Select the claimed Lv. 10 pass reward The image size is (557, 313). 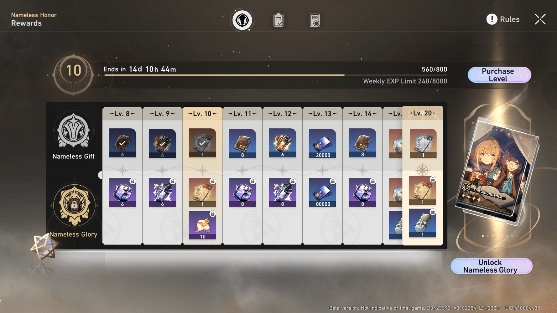click(x=202, y=143)
